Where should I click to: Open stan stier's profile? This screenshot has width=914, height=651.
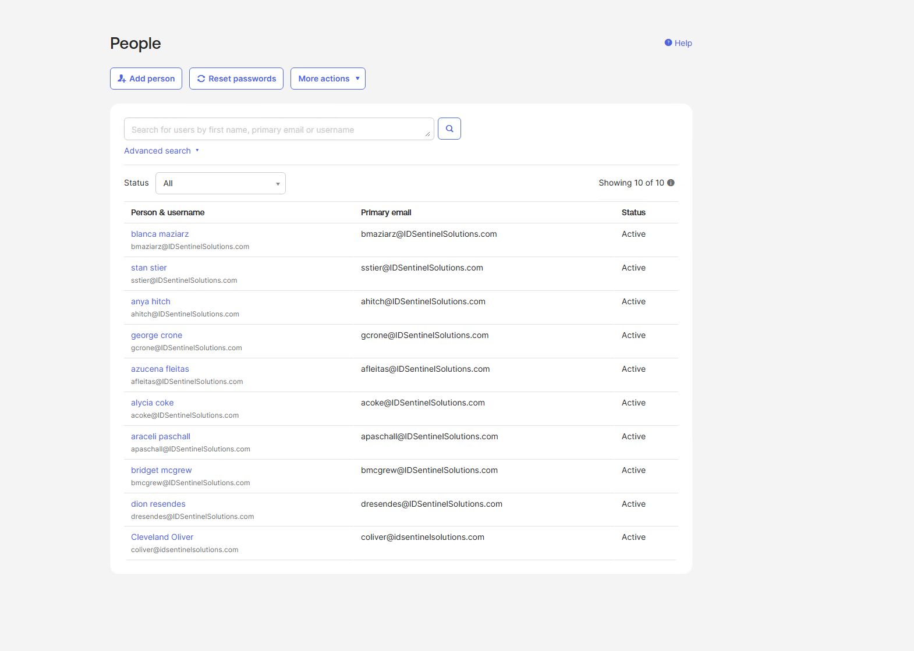(148, 268)
